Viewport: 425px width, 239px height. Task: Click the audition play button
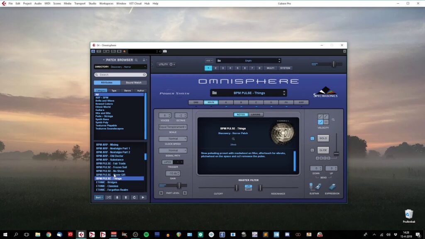click(143, 198)
